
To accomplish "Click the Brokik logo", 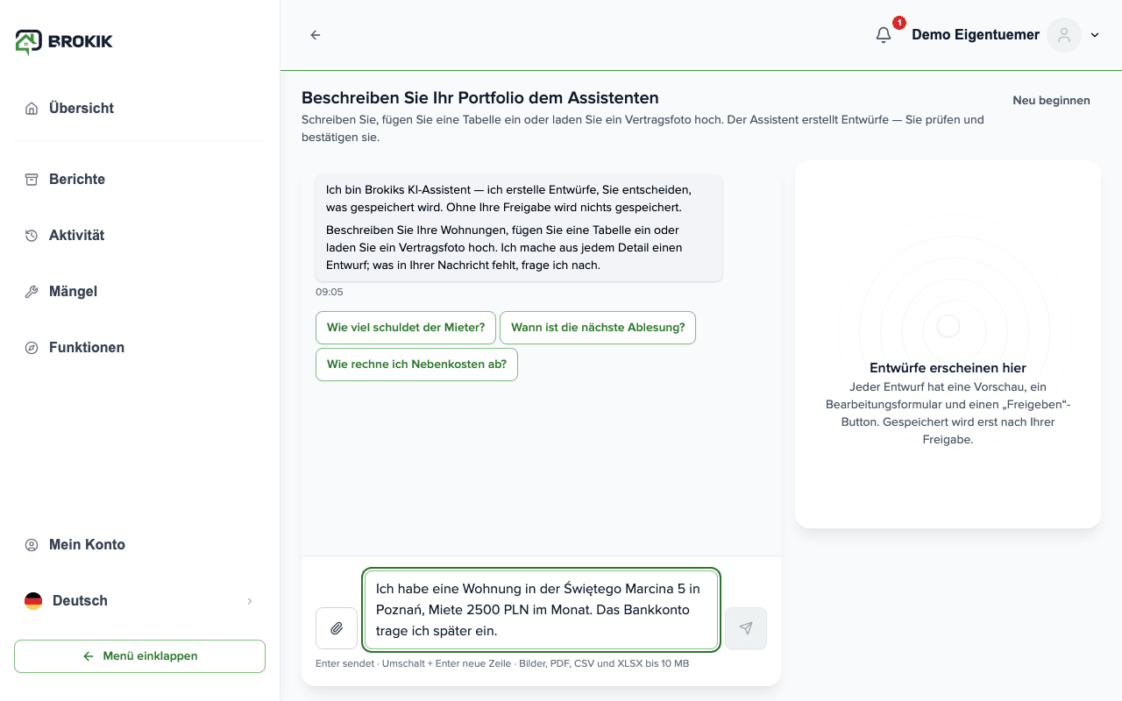I will (64, 41).
